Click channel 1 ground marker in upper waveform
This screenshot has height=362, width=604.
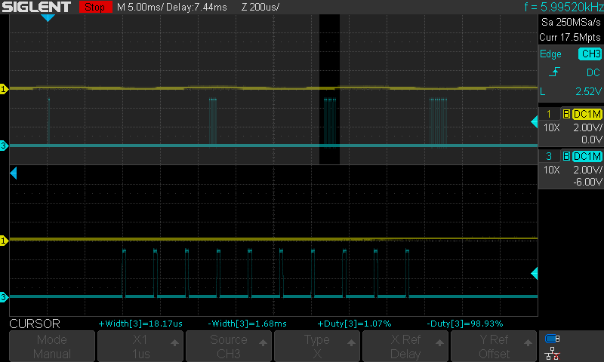pyautogui.click(x=4, y=89)
